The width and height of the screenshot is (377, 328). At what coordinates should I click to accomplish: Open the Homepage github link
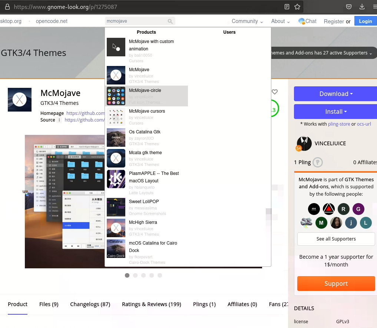click(x=85, y=113)
